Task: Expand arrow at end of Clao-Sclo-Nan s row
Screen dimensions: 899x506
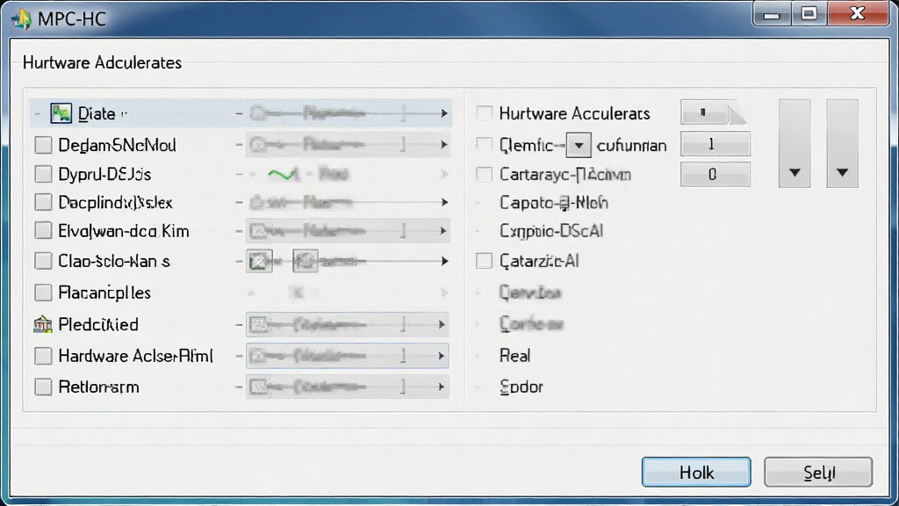Action: pos(443,261)
